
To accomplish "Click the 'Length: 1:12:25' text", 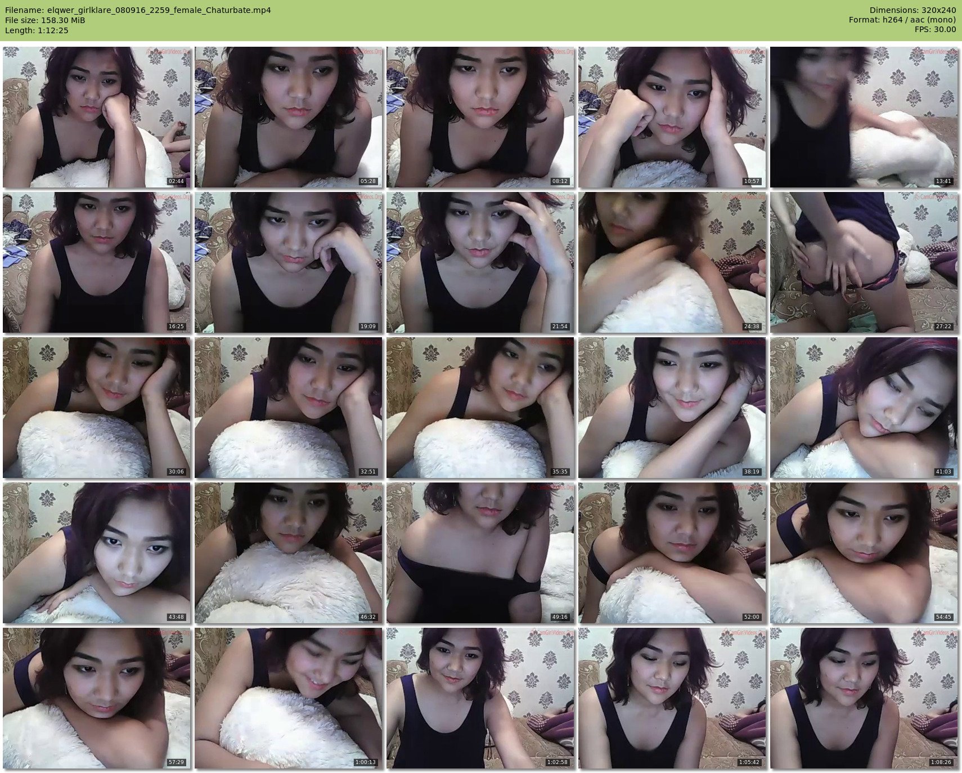I will click(37, 30).
